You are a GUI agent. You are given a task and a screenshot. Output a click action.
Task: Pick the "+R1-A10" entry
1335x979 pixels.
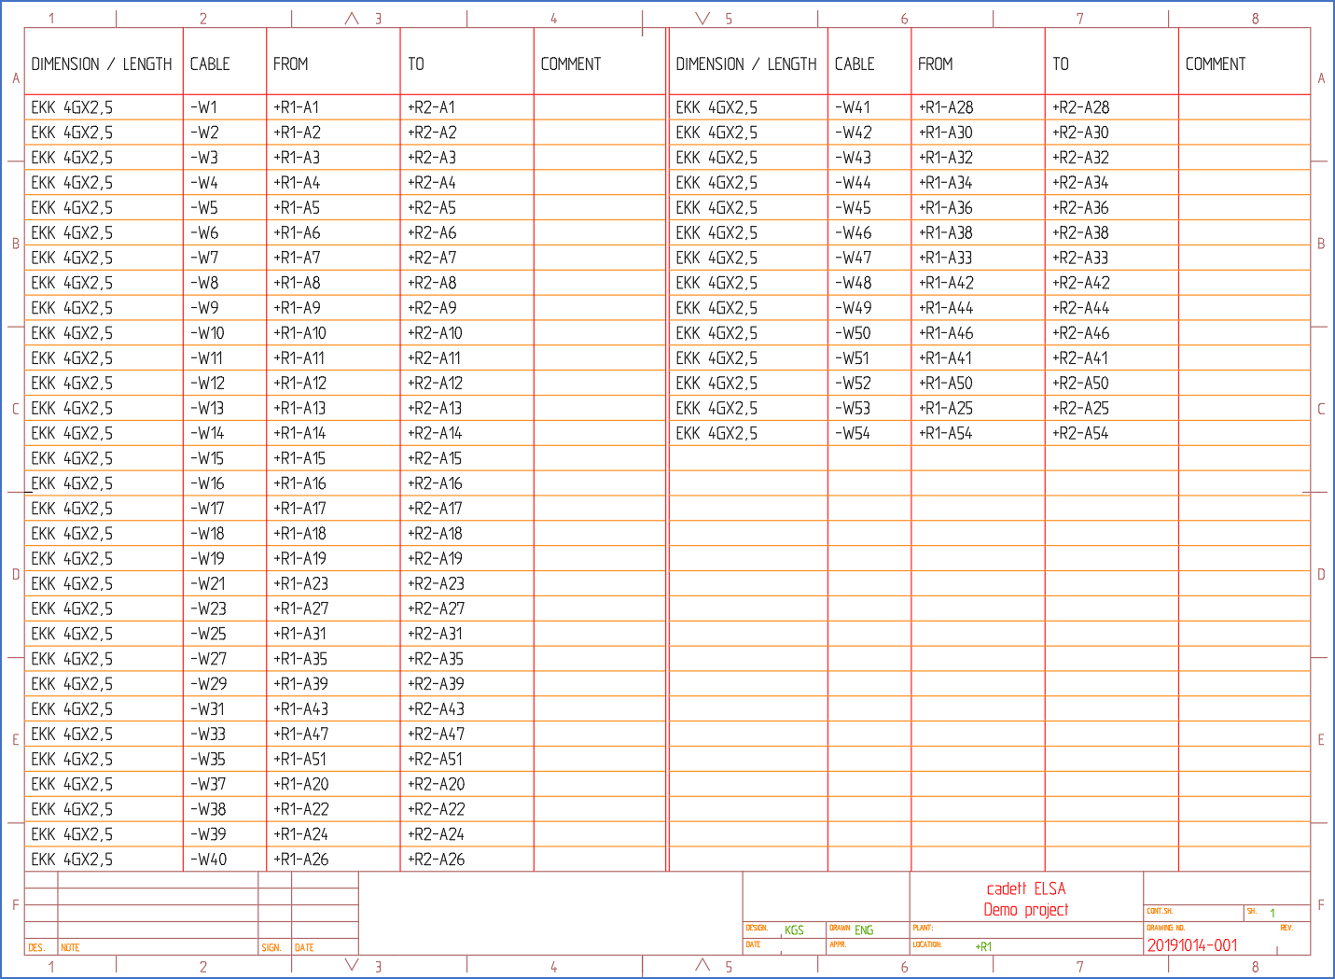(299, 333)
